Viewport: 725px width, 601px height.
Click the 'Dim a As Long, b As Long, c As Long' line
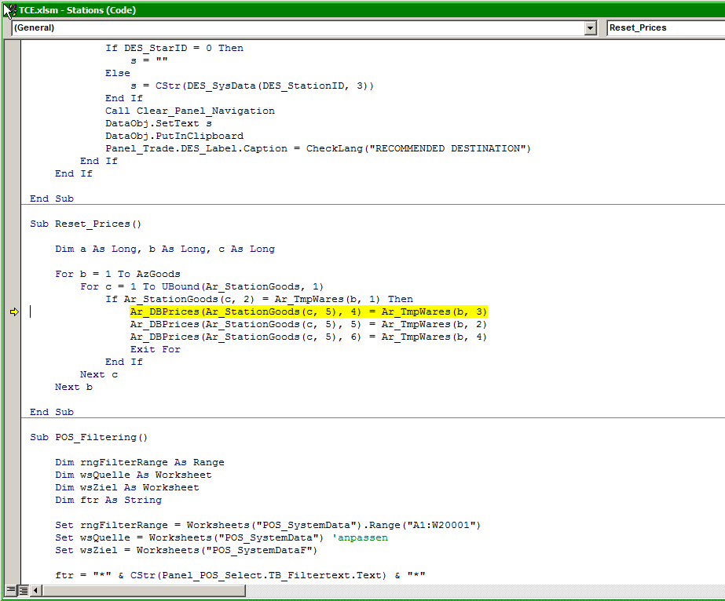tap(165, 249)
